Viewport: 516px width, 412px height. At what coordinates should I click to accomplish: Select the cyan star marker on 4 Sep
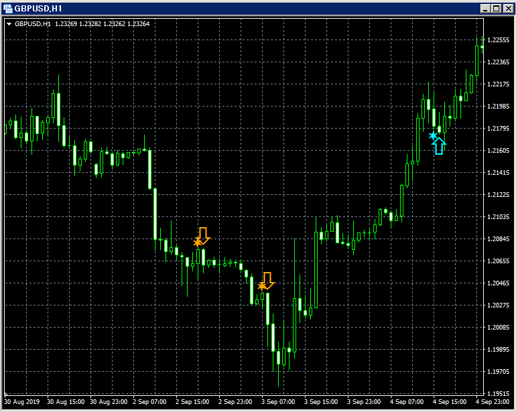click(433, 135)
